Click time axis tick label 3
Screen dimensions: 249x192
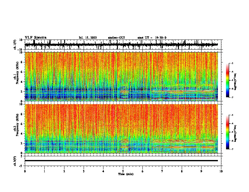[x=84, y=171]
